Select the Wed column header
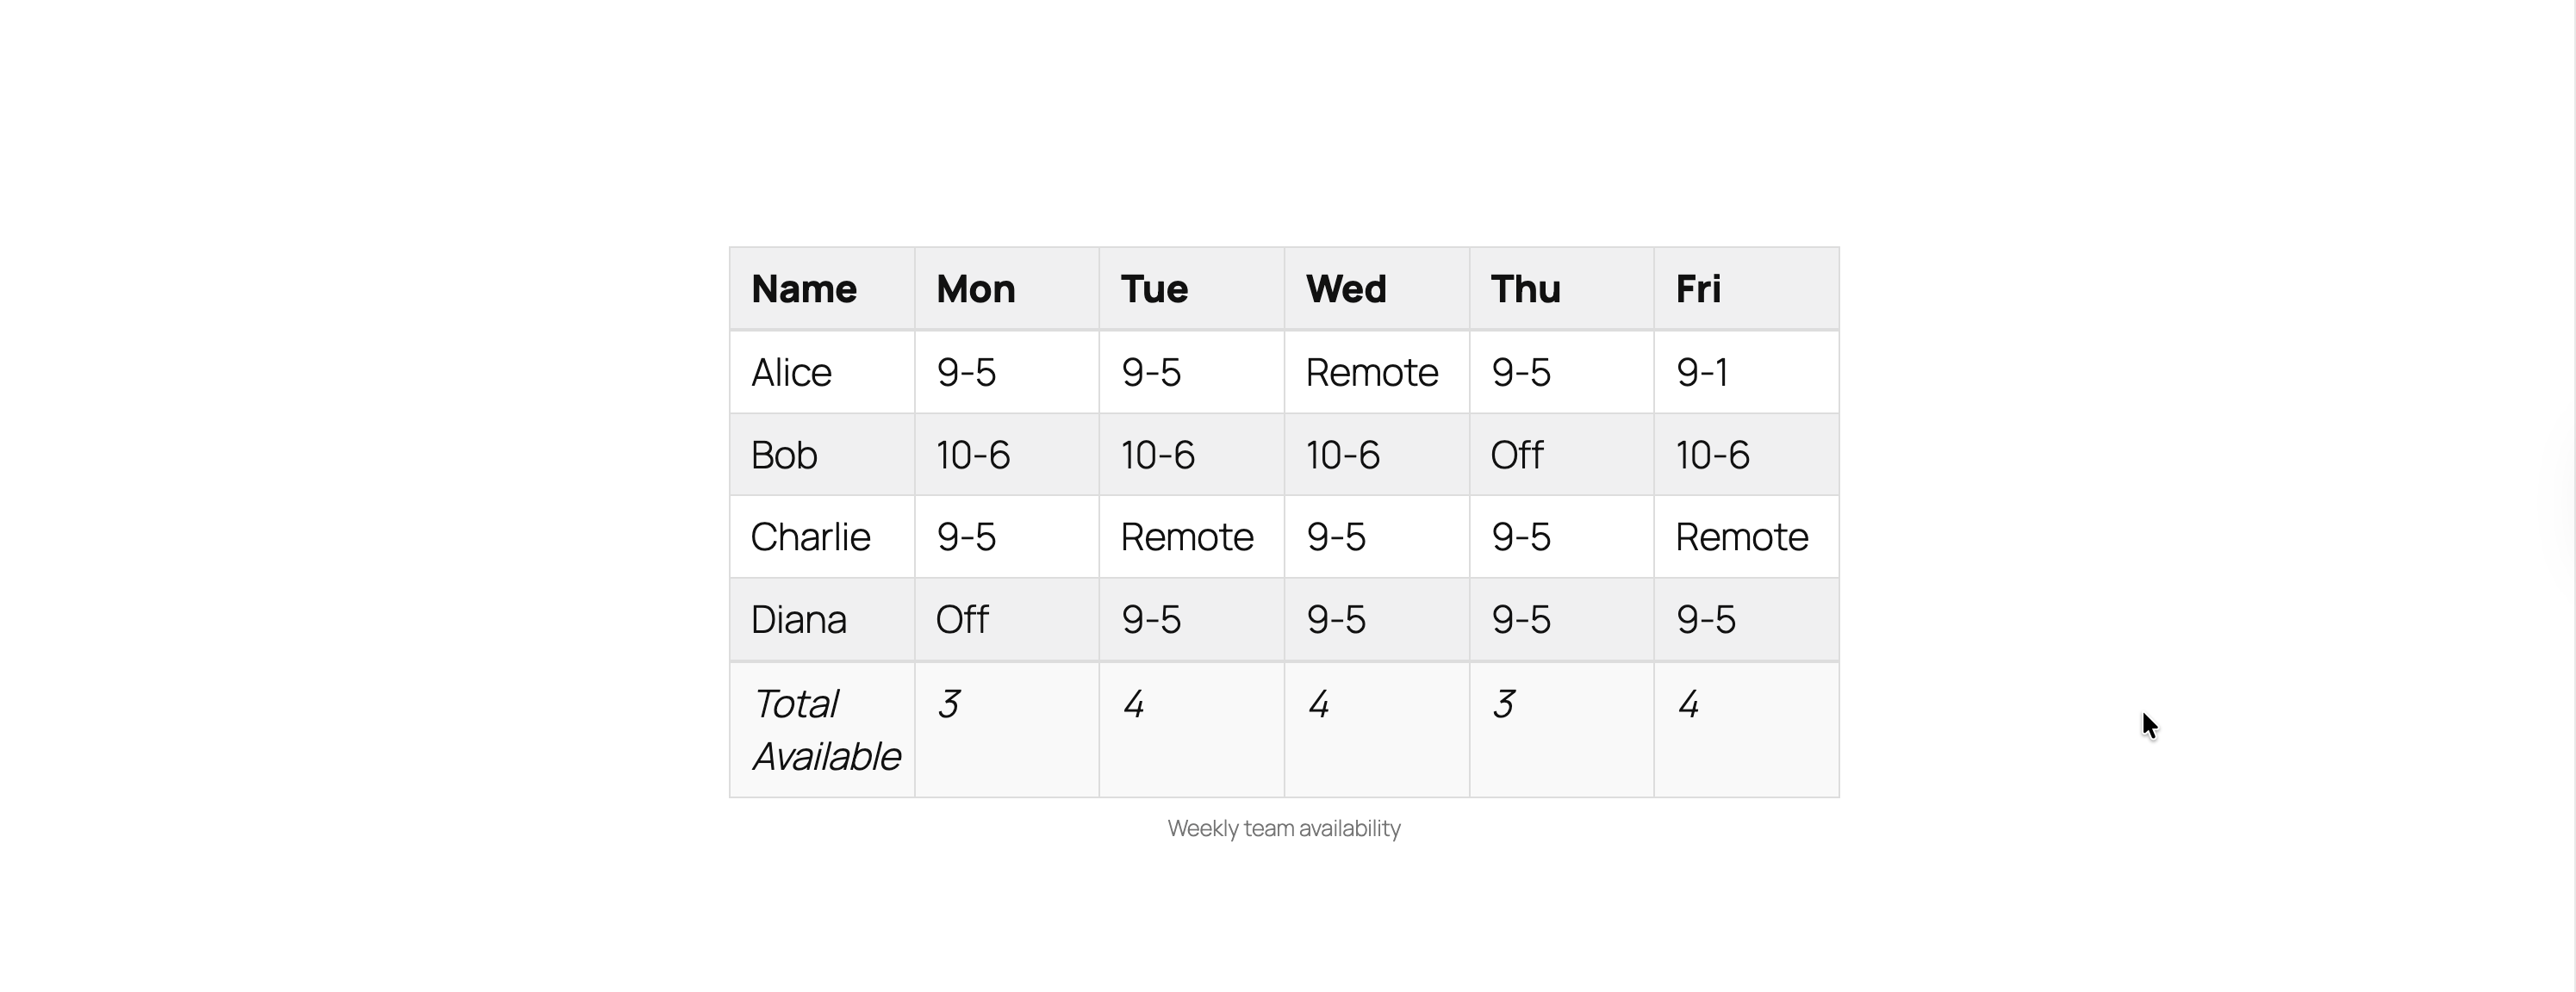The height and width of the screenshot is (992, 2576). 1377,289
